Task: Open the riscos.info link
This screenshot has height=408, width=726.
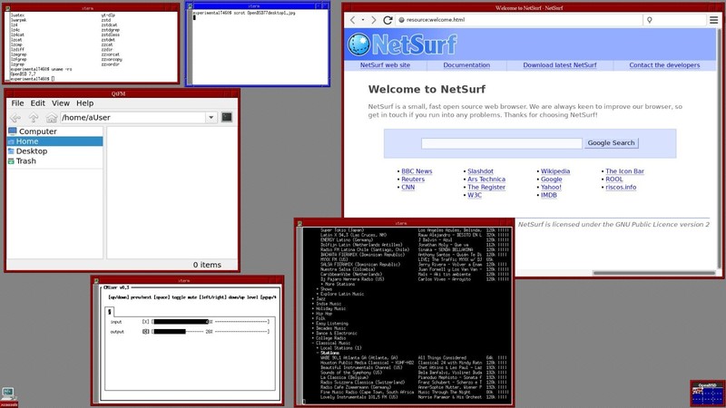Action: tap(621, 188)
